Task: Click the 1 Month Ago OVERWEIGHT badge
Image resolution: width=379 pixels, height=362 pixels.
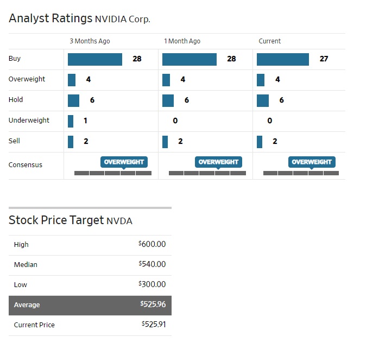Action: coord(218,162)
